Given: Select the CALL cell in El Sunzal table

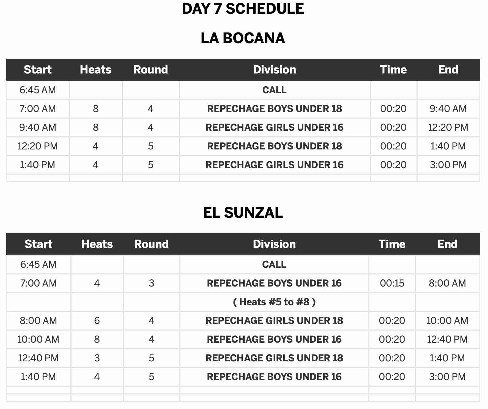Looking at the screenshot, I should click(x=274, y=265).
